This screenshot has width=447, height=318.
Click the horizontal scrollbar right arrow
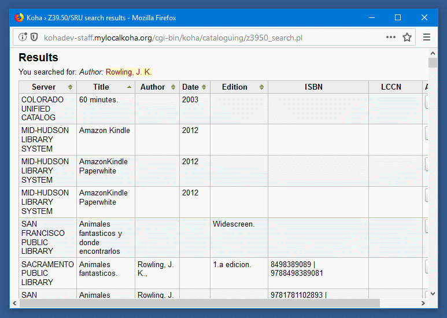pyautogui.click(x=423, y=303)
